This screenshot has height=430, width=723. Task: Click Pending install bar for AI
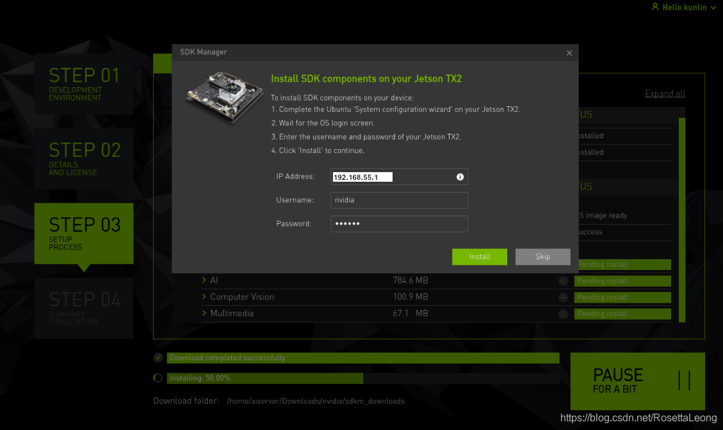coord(622,281)
